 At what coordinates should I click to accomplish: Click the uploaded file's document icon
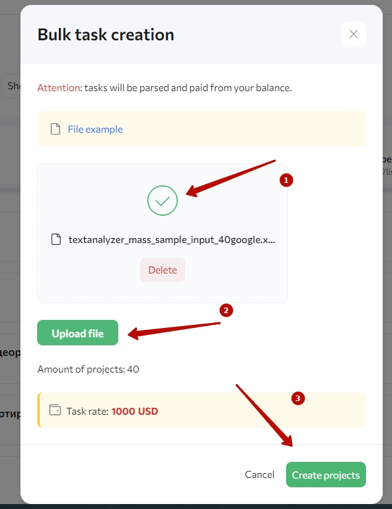point(56,239)
